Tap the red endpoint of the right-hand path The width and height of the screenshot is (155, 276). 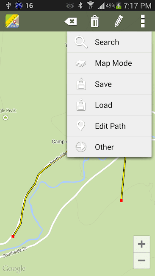[x=121, y=200]
